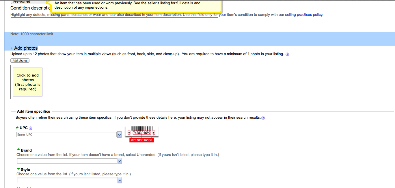The height and width of the screenshot is (188, 395).
Task: Open help icon after item specifics description
Action: [263, 118]
